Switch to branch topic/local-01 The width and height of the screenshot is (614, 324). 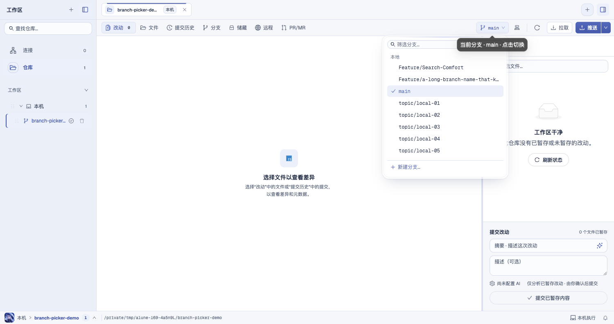(x=445, y=103)
